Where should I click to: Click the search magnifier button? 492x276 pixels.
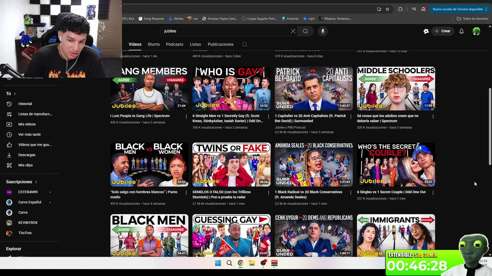[x=305, y=31]
